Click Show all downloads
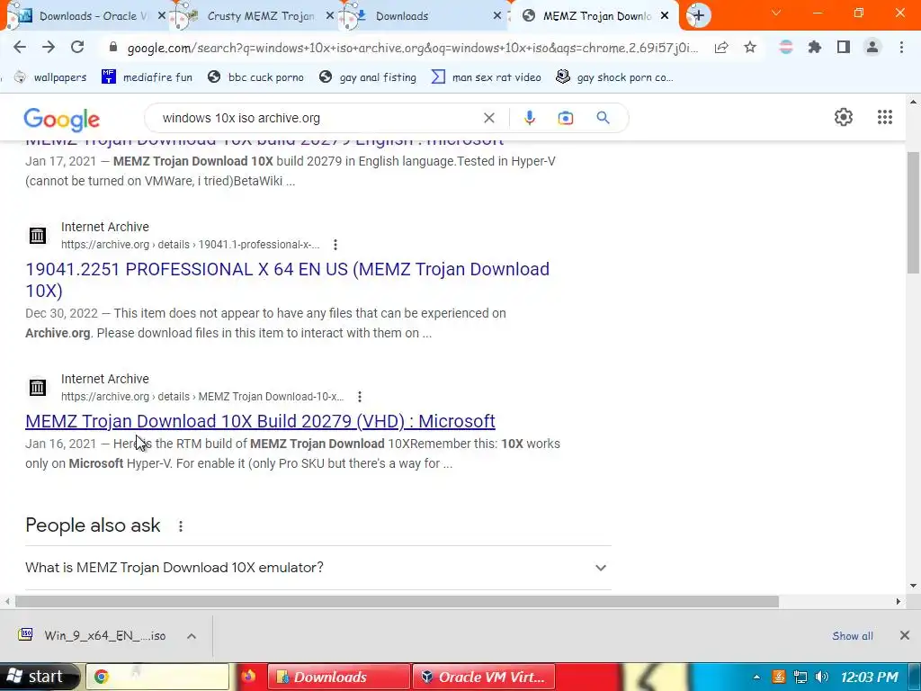The width and height of the screenshot is (921, 691). 853,636
